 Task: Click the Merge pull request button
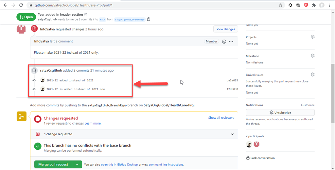tap(53, 164)
